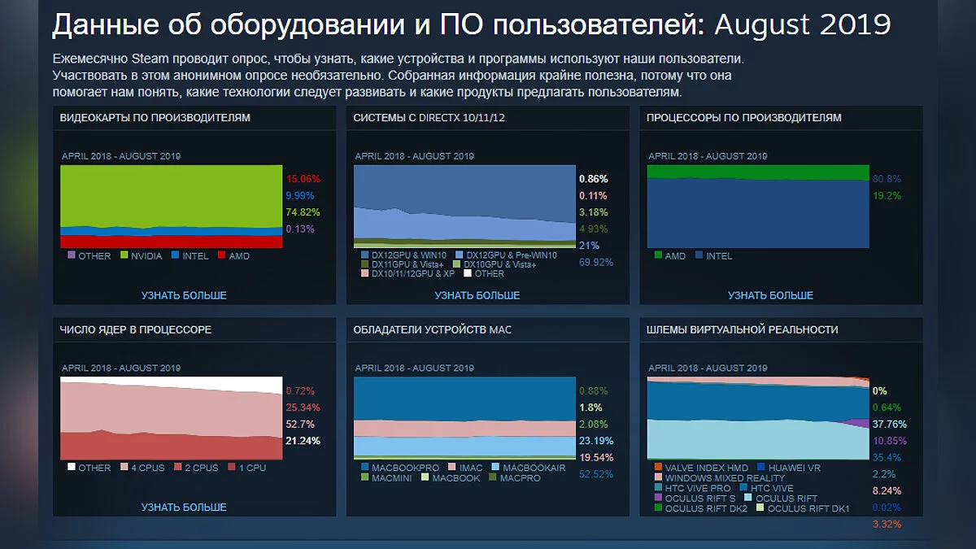
Task: Select HUAWEI VR legend entry
Action: coord(789,468)
